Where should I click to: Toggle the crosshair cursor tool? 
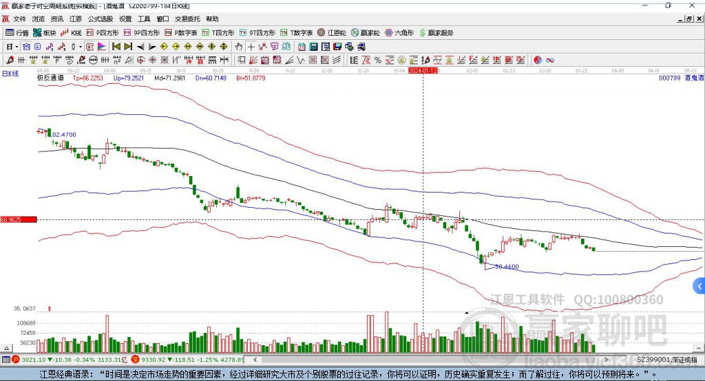[251, 47]
